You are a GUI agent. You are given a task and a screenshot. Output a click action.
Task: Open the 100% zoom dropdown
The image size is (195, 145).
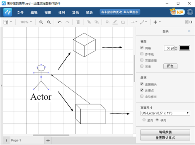tap(26, 22)
